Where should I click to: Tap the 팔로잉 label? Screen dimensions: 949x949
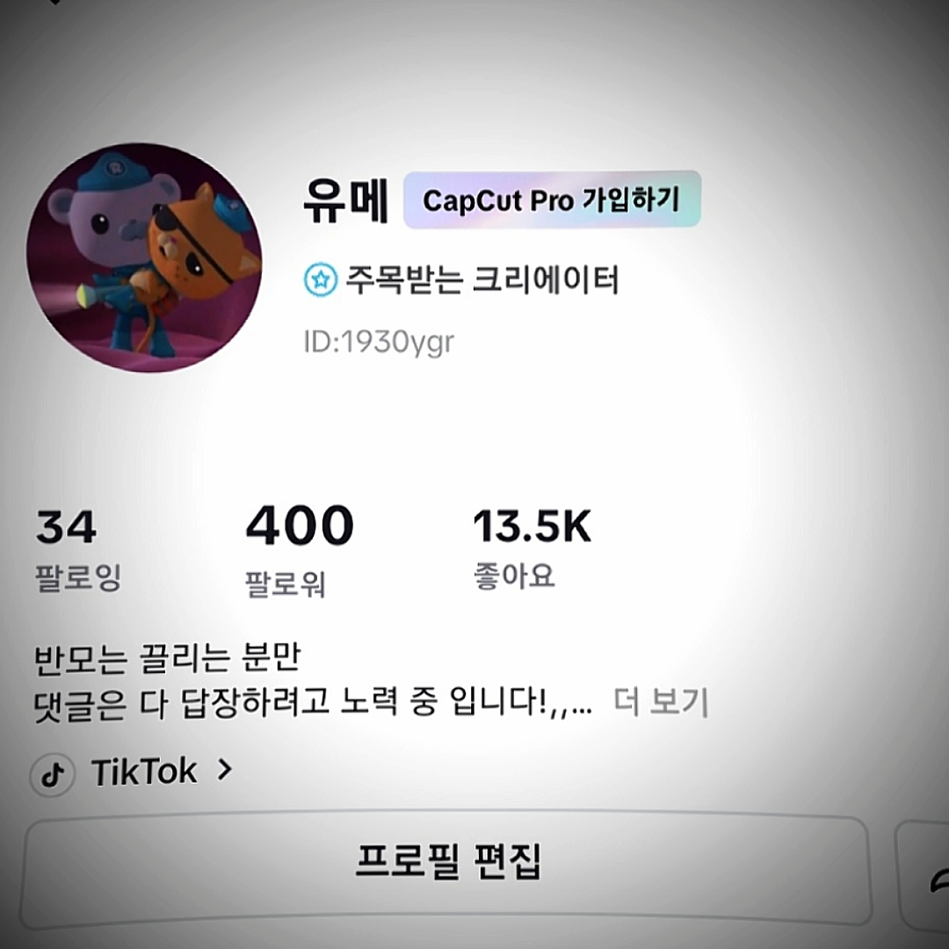[78, 576]
